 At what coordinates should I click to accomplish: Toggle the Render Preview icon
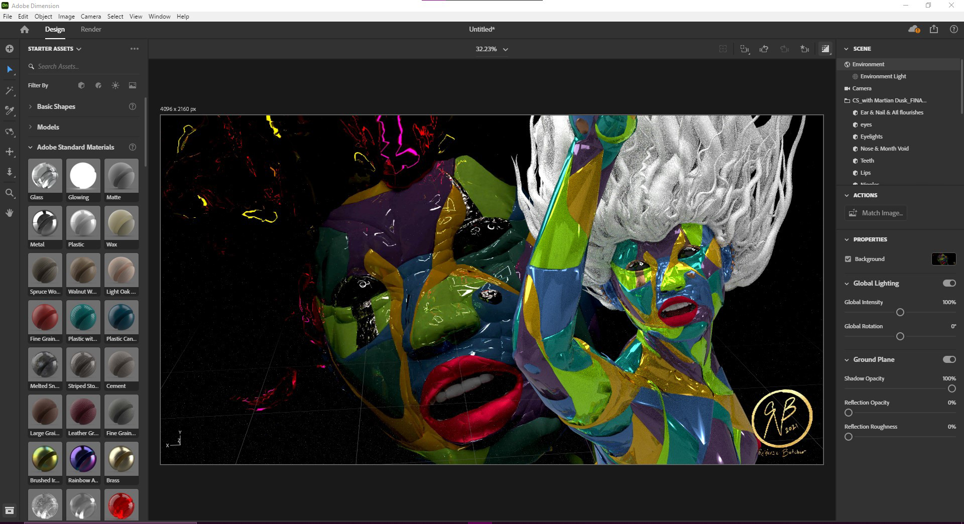coord(825,49)
